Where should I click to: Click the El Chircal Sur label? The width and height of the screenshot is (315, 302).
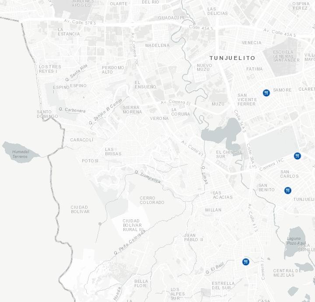pos(229,154)
